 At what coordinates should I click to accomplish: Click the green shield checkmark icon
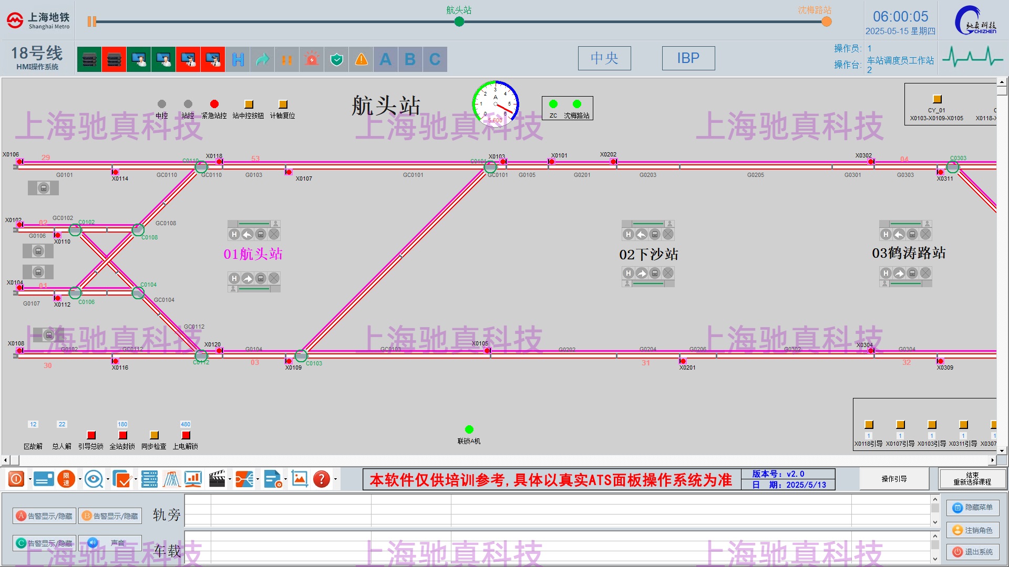coord(337,59)
